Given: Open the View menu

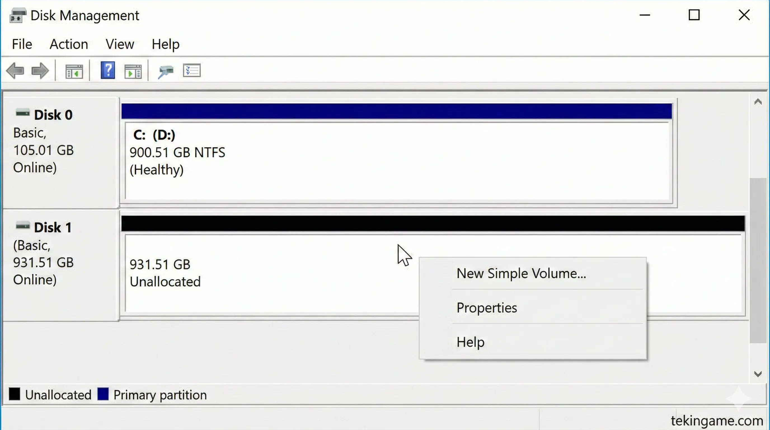Looking at the screenshot, I should pyautogui.click(x=120, y=44).
